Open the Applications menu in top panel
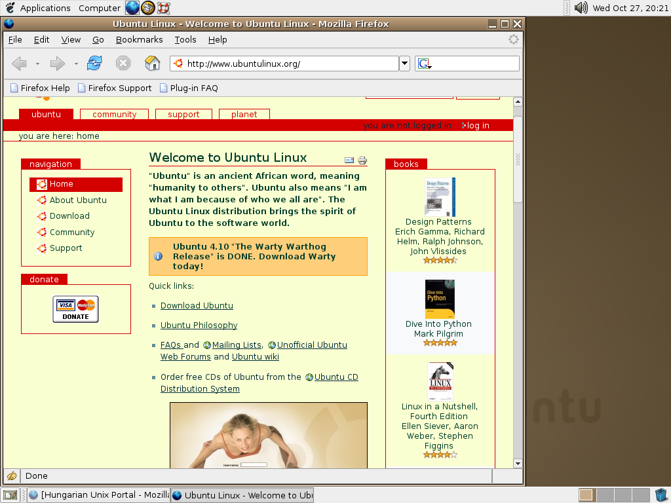The width and height of the screenshot is (671, 503). [x=45, y=8]
